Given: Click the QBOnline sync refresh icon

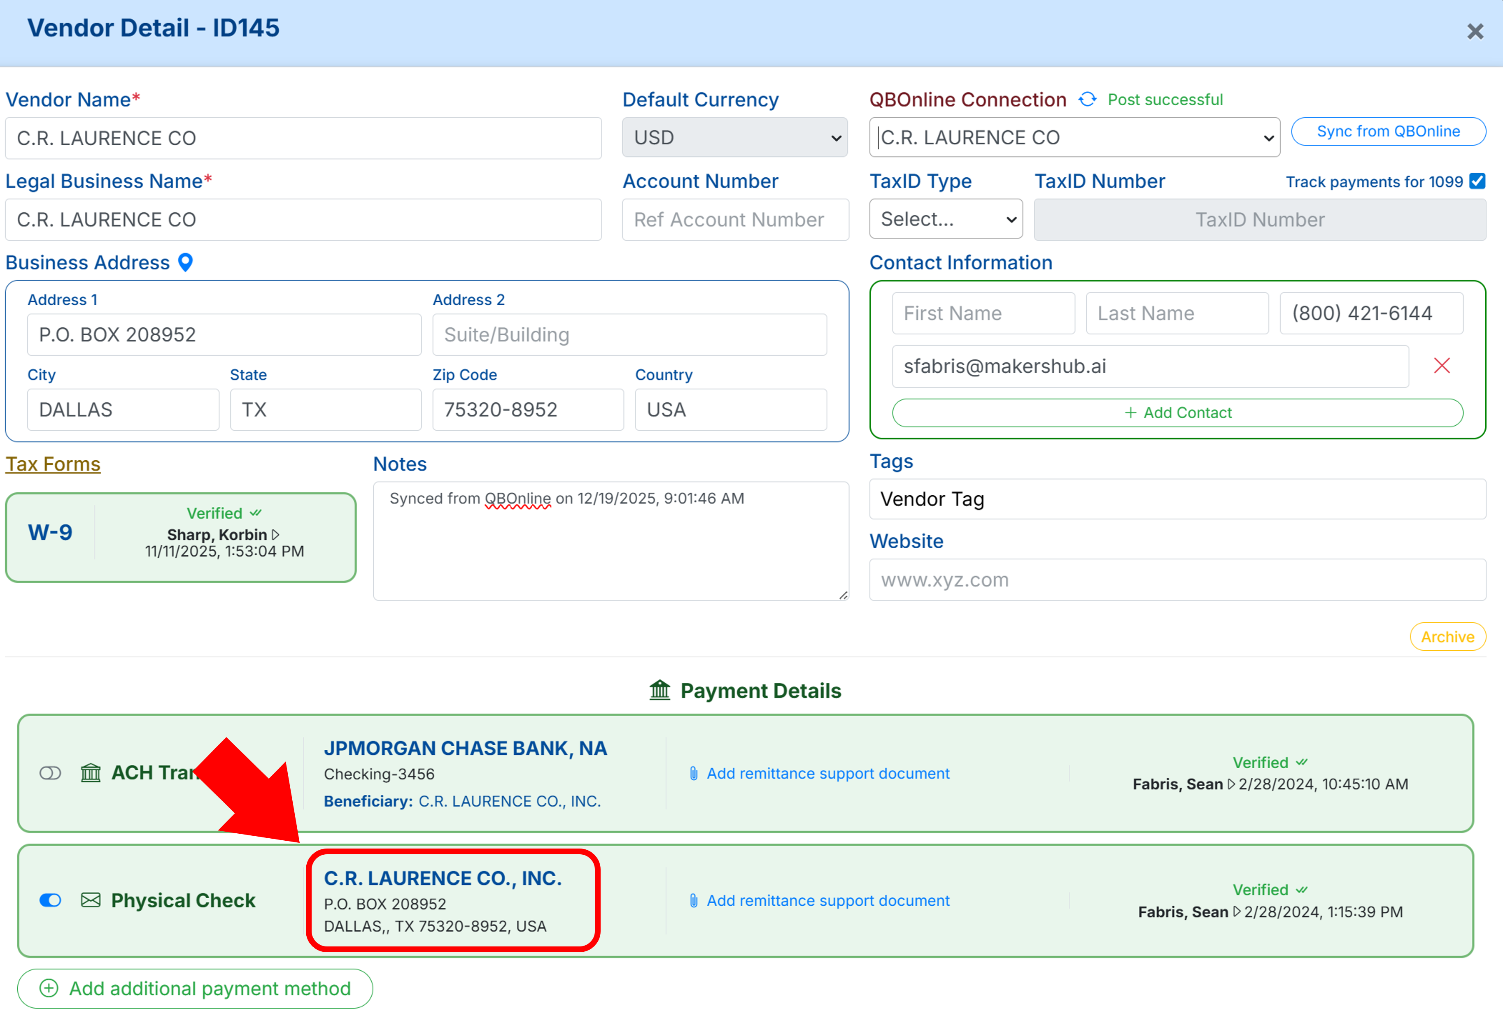Looking at the screenshot, I should point(1087,100).
